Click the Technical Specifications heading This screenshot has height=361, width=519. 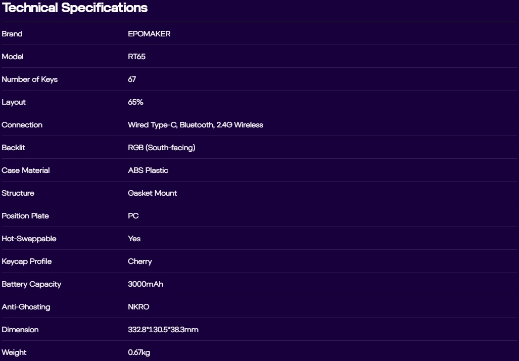click(75, 8)
